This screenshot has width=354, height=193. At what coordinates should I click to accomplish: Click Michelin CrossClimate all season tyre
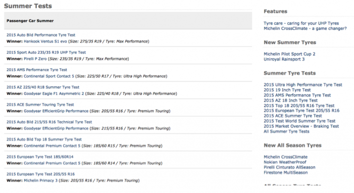click(286, 157)
